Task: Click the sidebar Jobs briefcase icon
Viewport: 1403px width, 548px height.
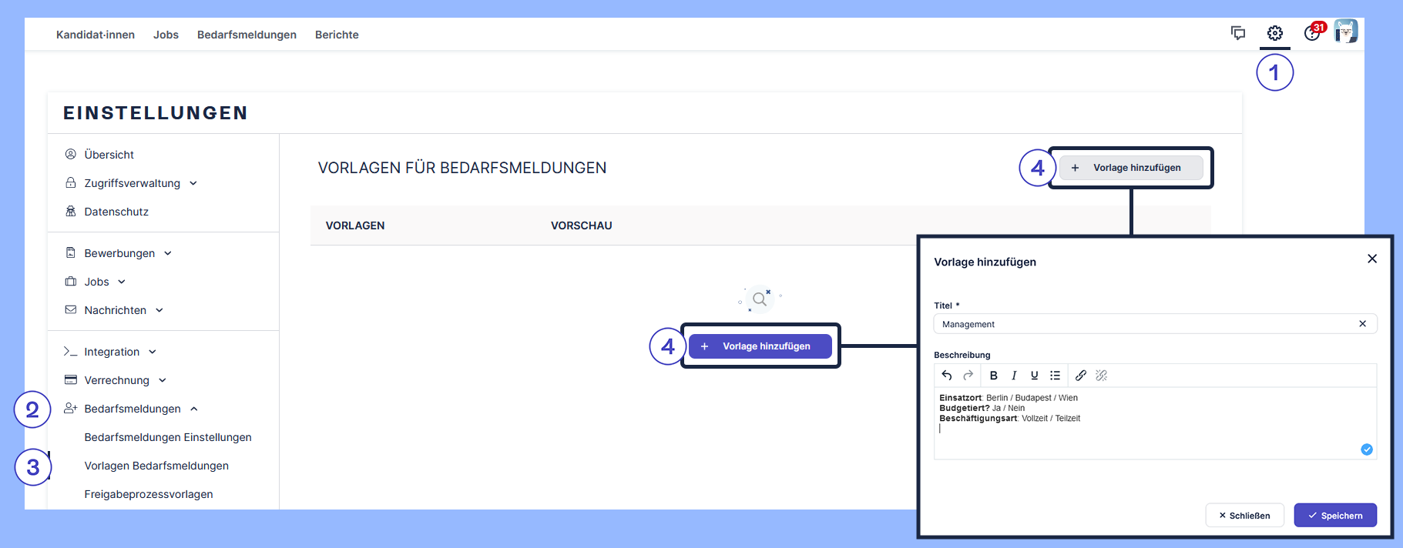Action: (x=71, y=281)
